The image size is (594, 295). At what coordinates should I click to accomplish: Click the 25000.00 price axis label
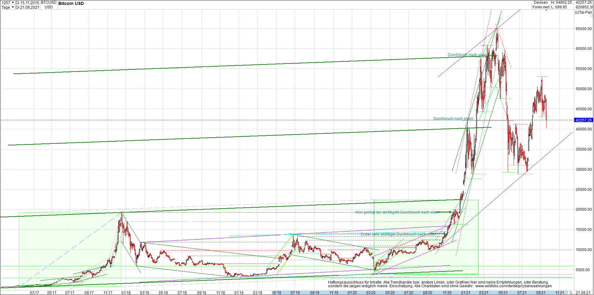pyautogui.click(x=583, y=190)
